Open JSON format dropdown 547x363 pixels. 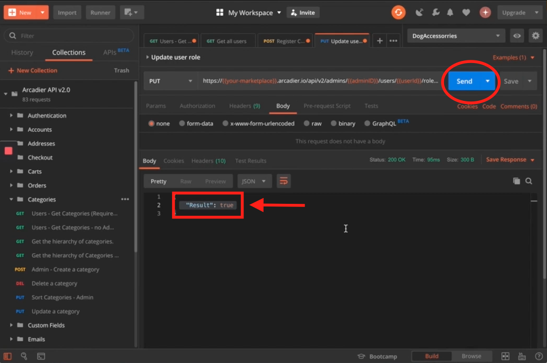click(255, 181)
